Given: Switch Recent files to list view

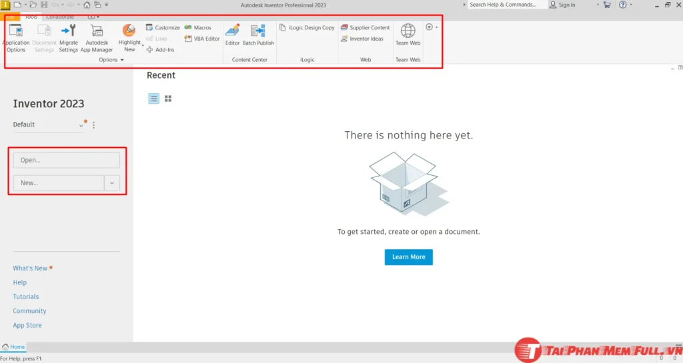Looking at the screenshot, I should click(x=154, y=99).
